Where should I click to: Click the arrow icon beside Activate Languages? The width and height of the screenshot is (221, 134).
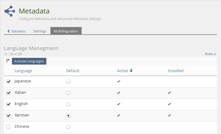[8, 61]
